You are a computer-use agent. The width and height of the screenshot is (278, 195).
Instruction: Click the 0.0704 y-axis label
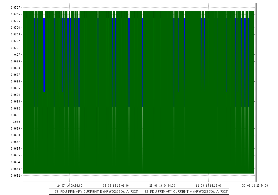point(15,28)
